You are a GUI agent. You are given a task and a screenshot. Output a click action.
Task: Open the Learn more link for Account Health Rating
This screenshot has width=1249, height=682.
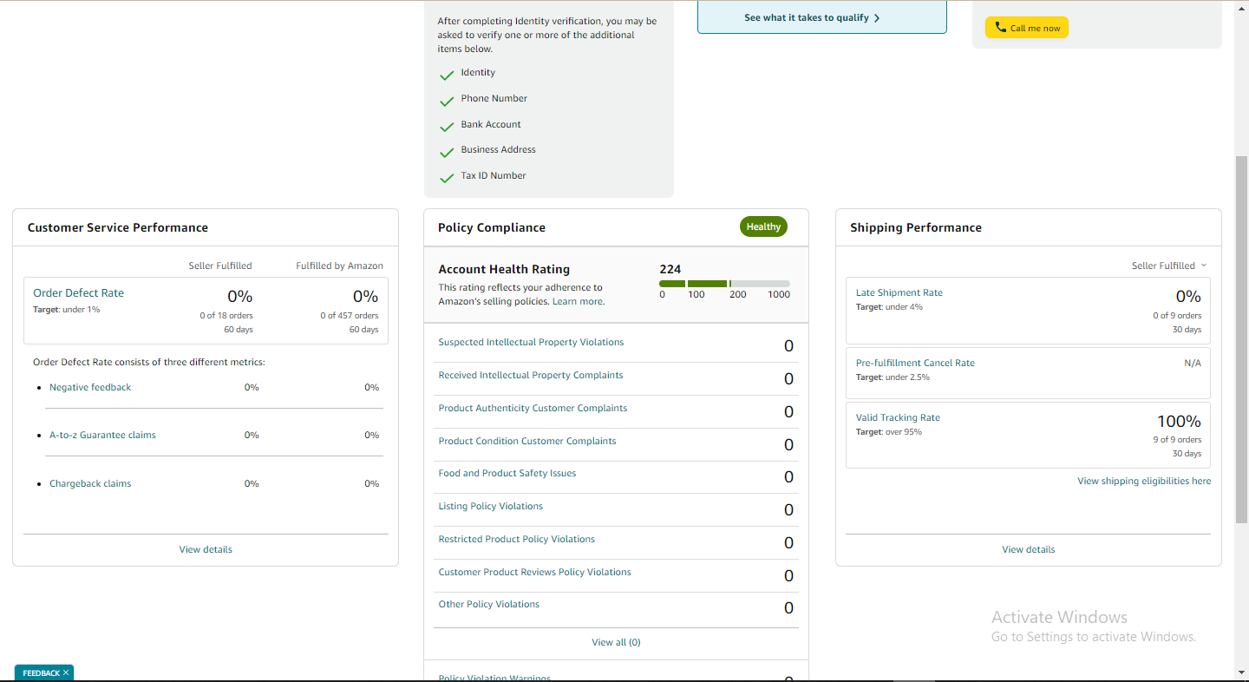pyautogui.click(x=577, y=301)
